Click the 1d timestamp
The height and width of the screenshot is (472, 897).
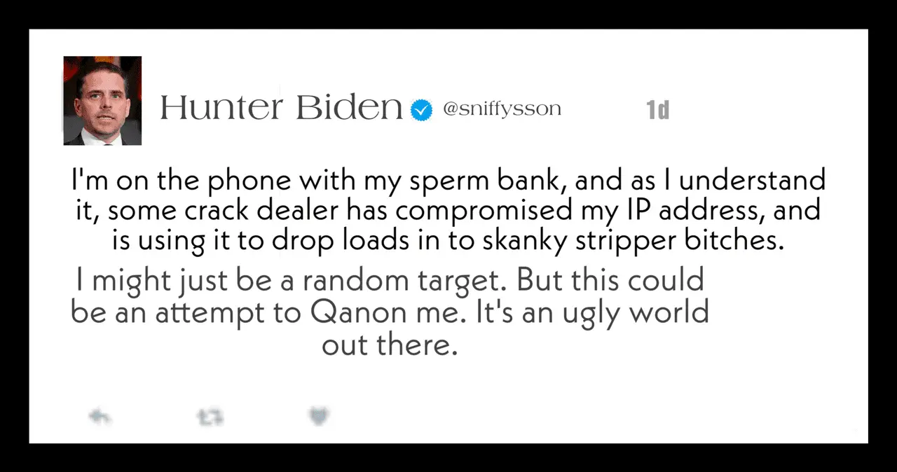pyautogui.click(x=657, y=110)
